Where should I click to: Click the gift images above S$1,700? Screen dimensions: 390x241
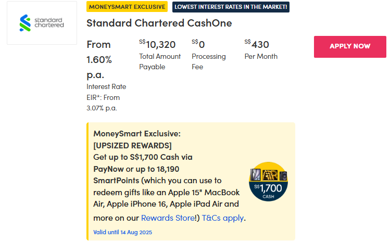pos(269,175)
